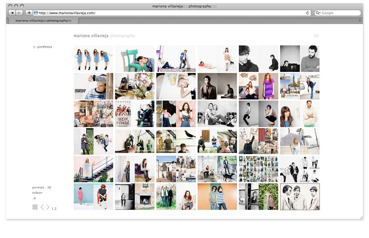The height and width of the screenshot is (238, 369).
Task: Click the globe site icon in address bar
Action: pos(36,13)
